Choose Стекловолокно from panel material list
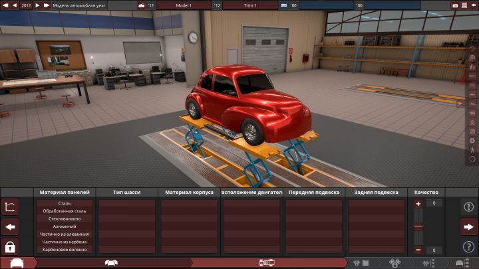This screenshot has height=269, width=479. click(x=65, y=219)
